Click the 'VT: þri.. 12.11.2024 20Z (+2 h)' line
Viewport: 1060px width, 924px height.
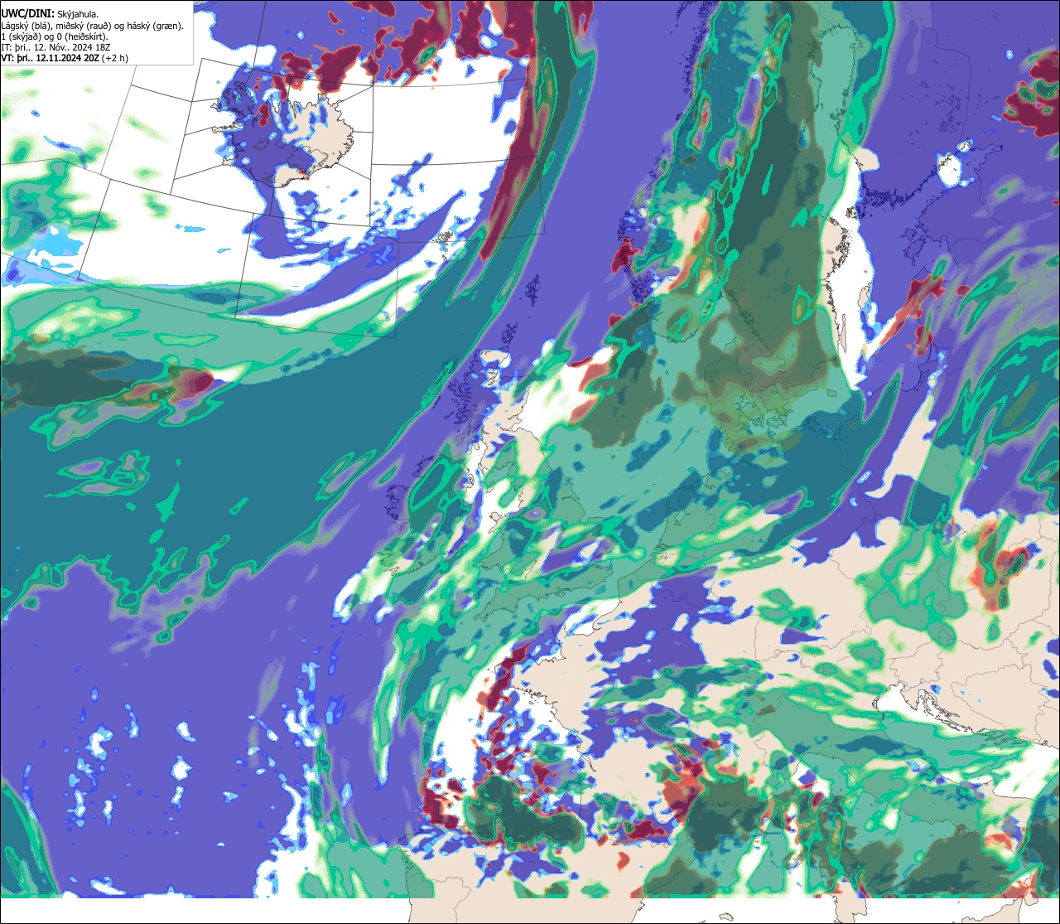tap(65, 58)
